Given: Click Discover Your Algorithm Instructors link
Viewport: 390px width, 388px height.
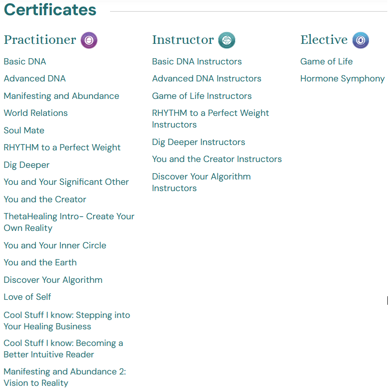Looking at the screenshot, I should point(201,182).
